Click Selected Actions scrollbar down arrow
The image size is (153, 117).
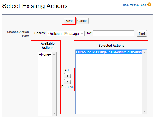(145, 111)
